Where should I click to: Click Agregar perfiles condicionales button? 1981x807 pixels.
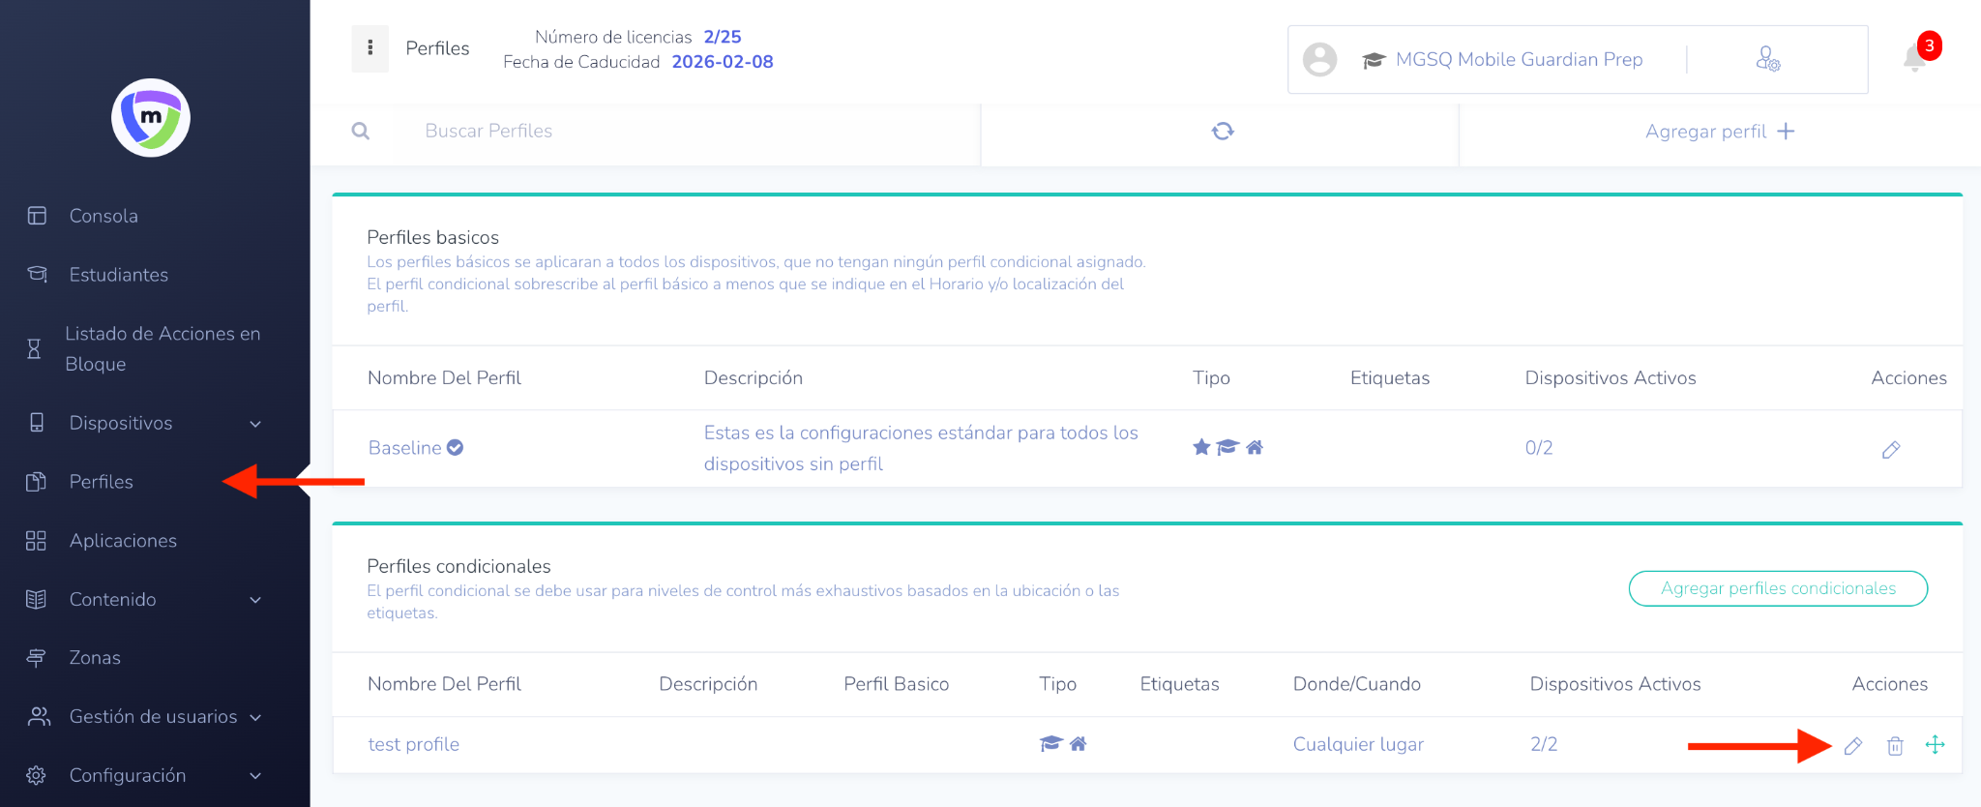(x=1778, y=588)
